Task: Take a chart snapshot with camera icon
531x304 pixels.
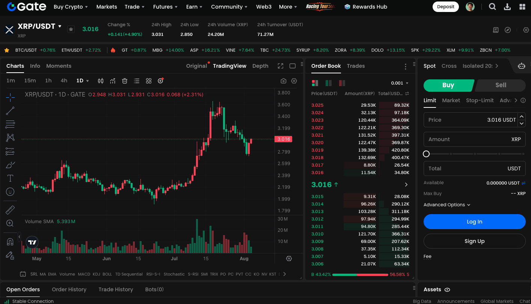Action: coord(284,81)
